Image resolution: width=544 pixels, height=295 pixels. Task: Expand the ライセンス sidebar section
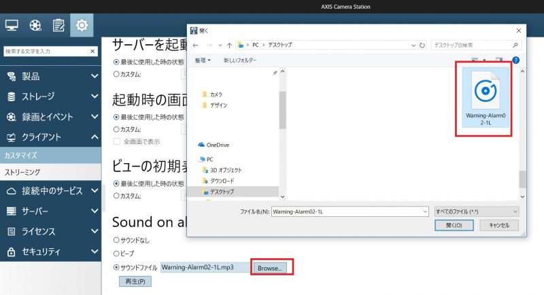tap(95, 231)
